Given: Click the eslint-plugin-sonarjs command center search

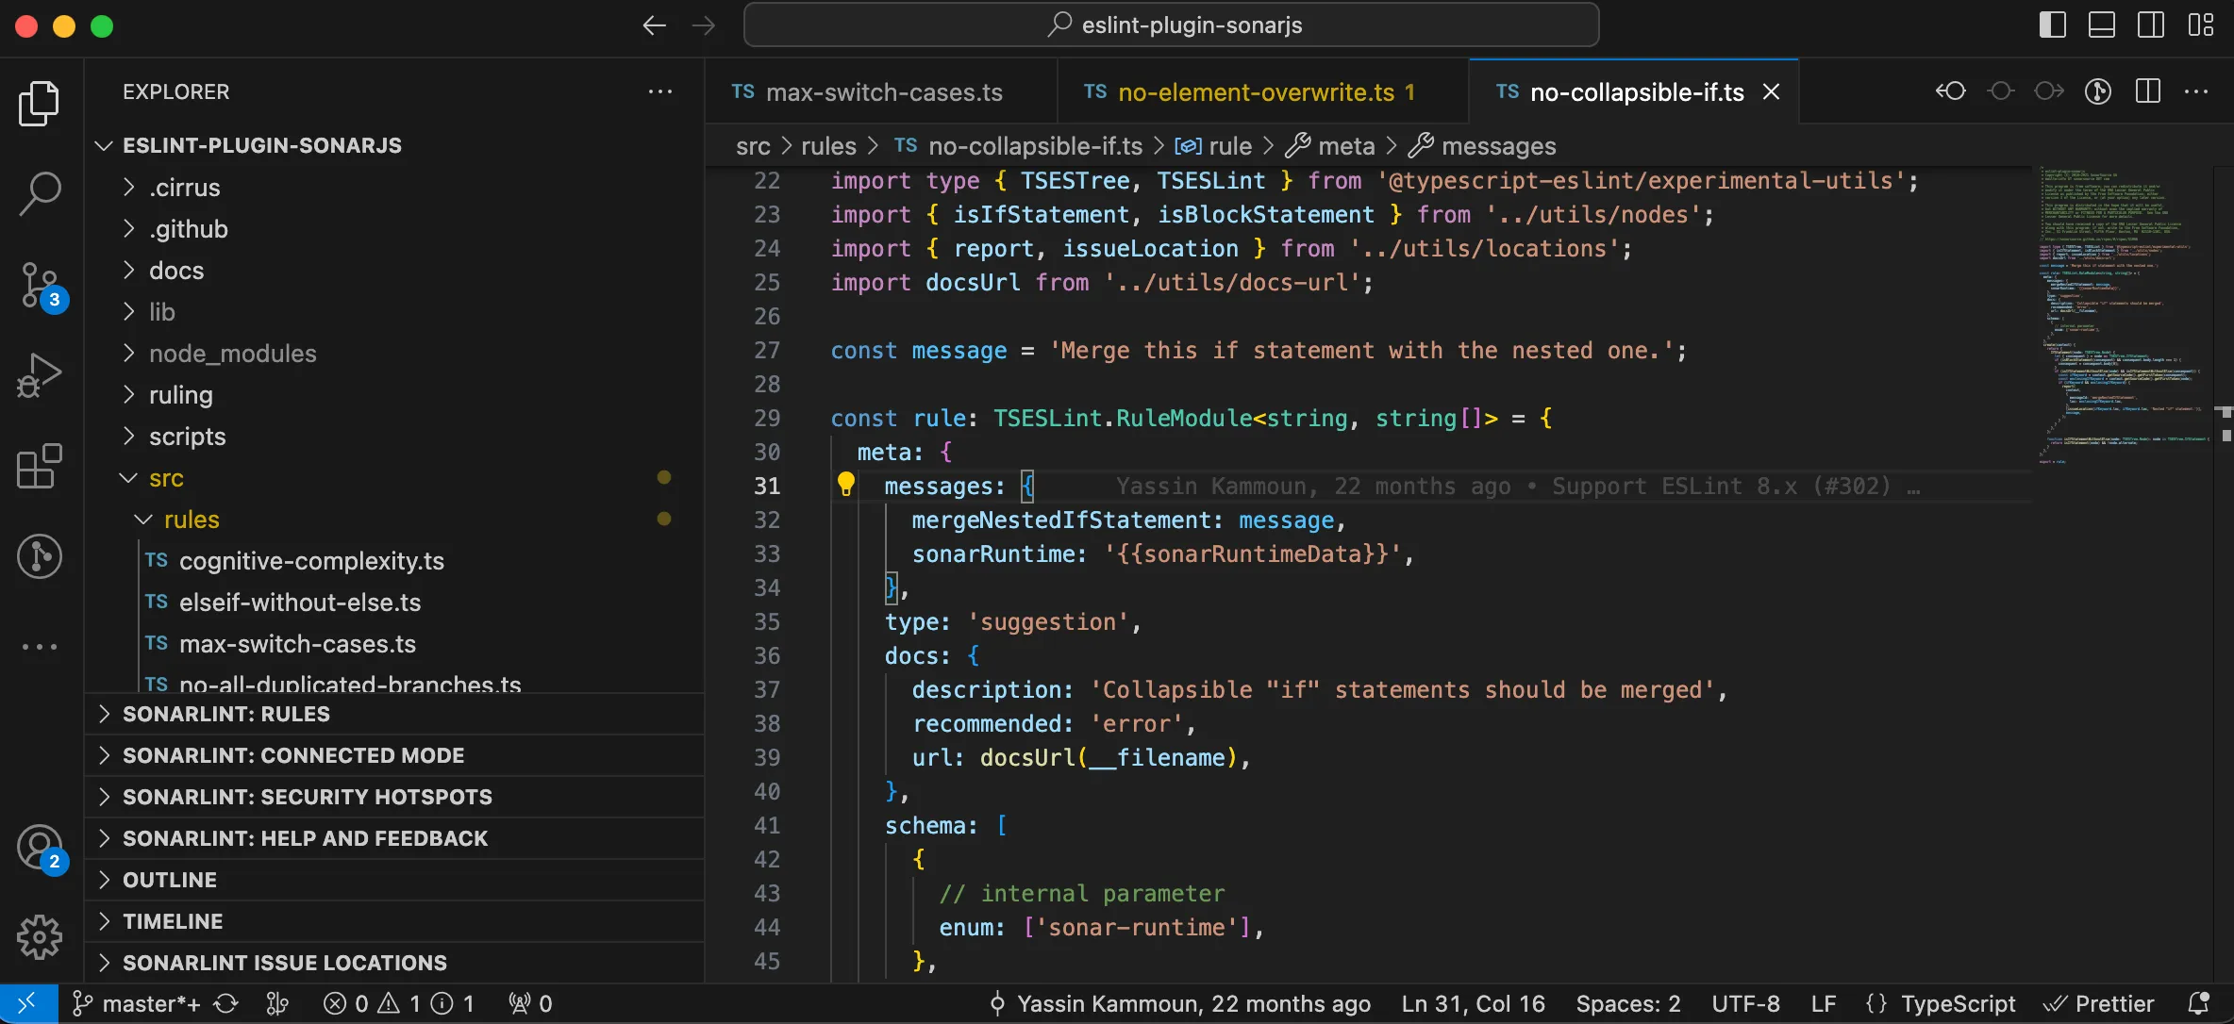Looking at the screenshot, I should (x=1172, y=25).
